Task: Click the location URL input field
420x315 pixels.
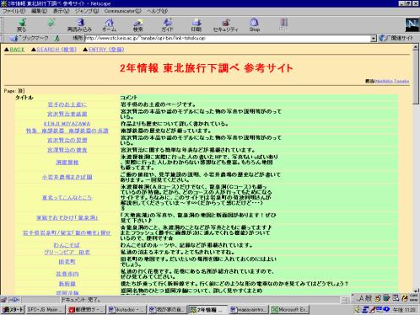Action: tap(227, 39)
